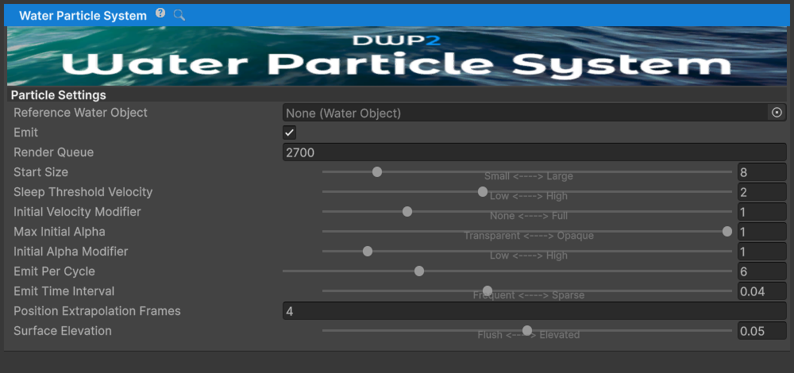Open object picker for Reference Water Object

coord(777,113)
